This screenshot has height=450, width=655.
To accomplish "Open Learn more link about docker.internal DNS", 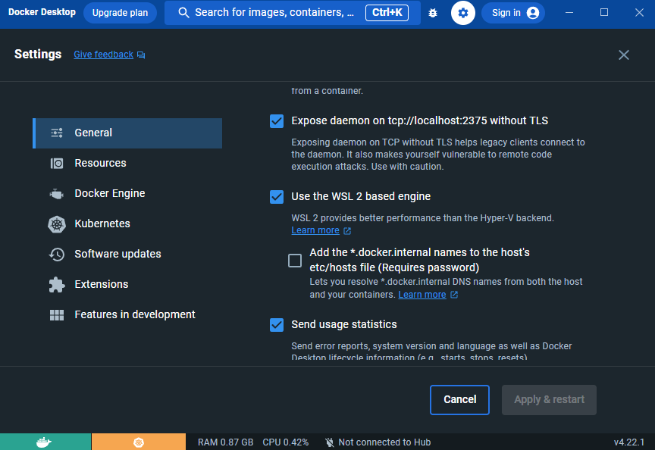I will tap(422, 295).
